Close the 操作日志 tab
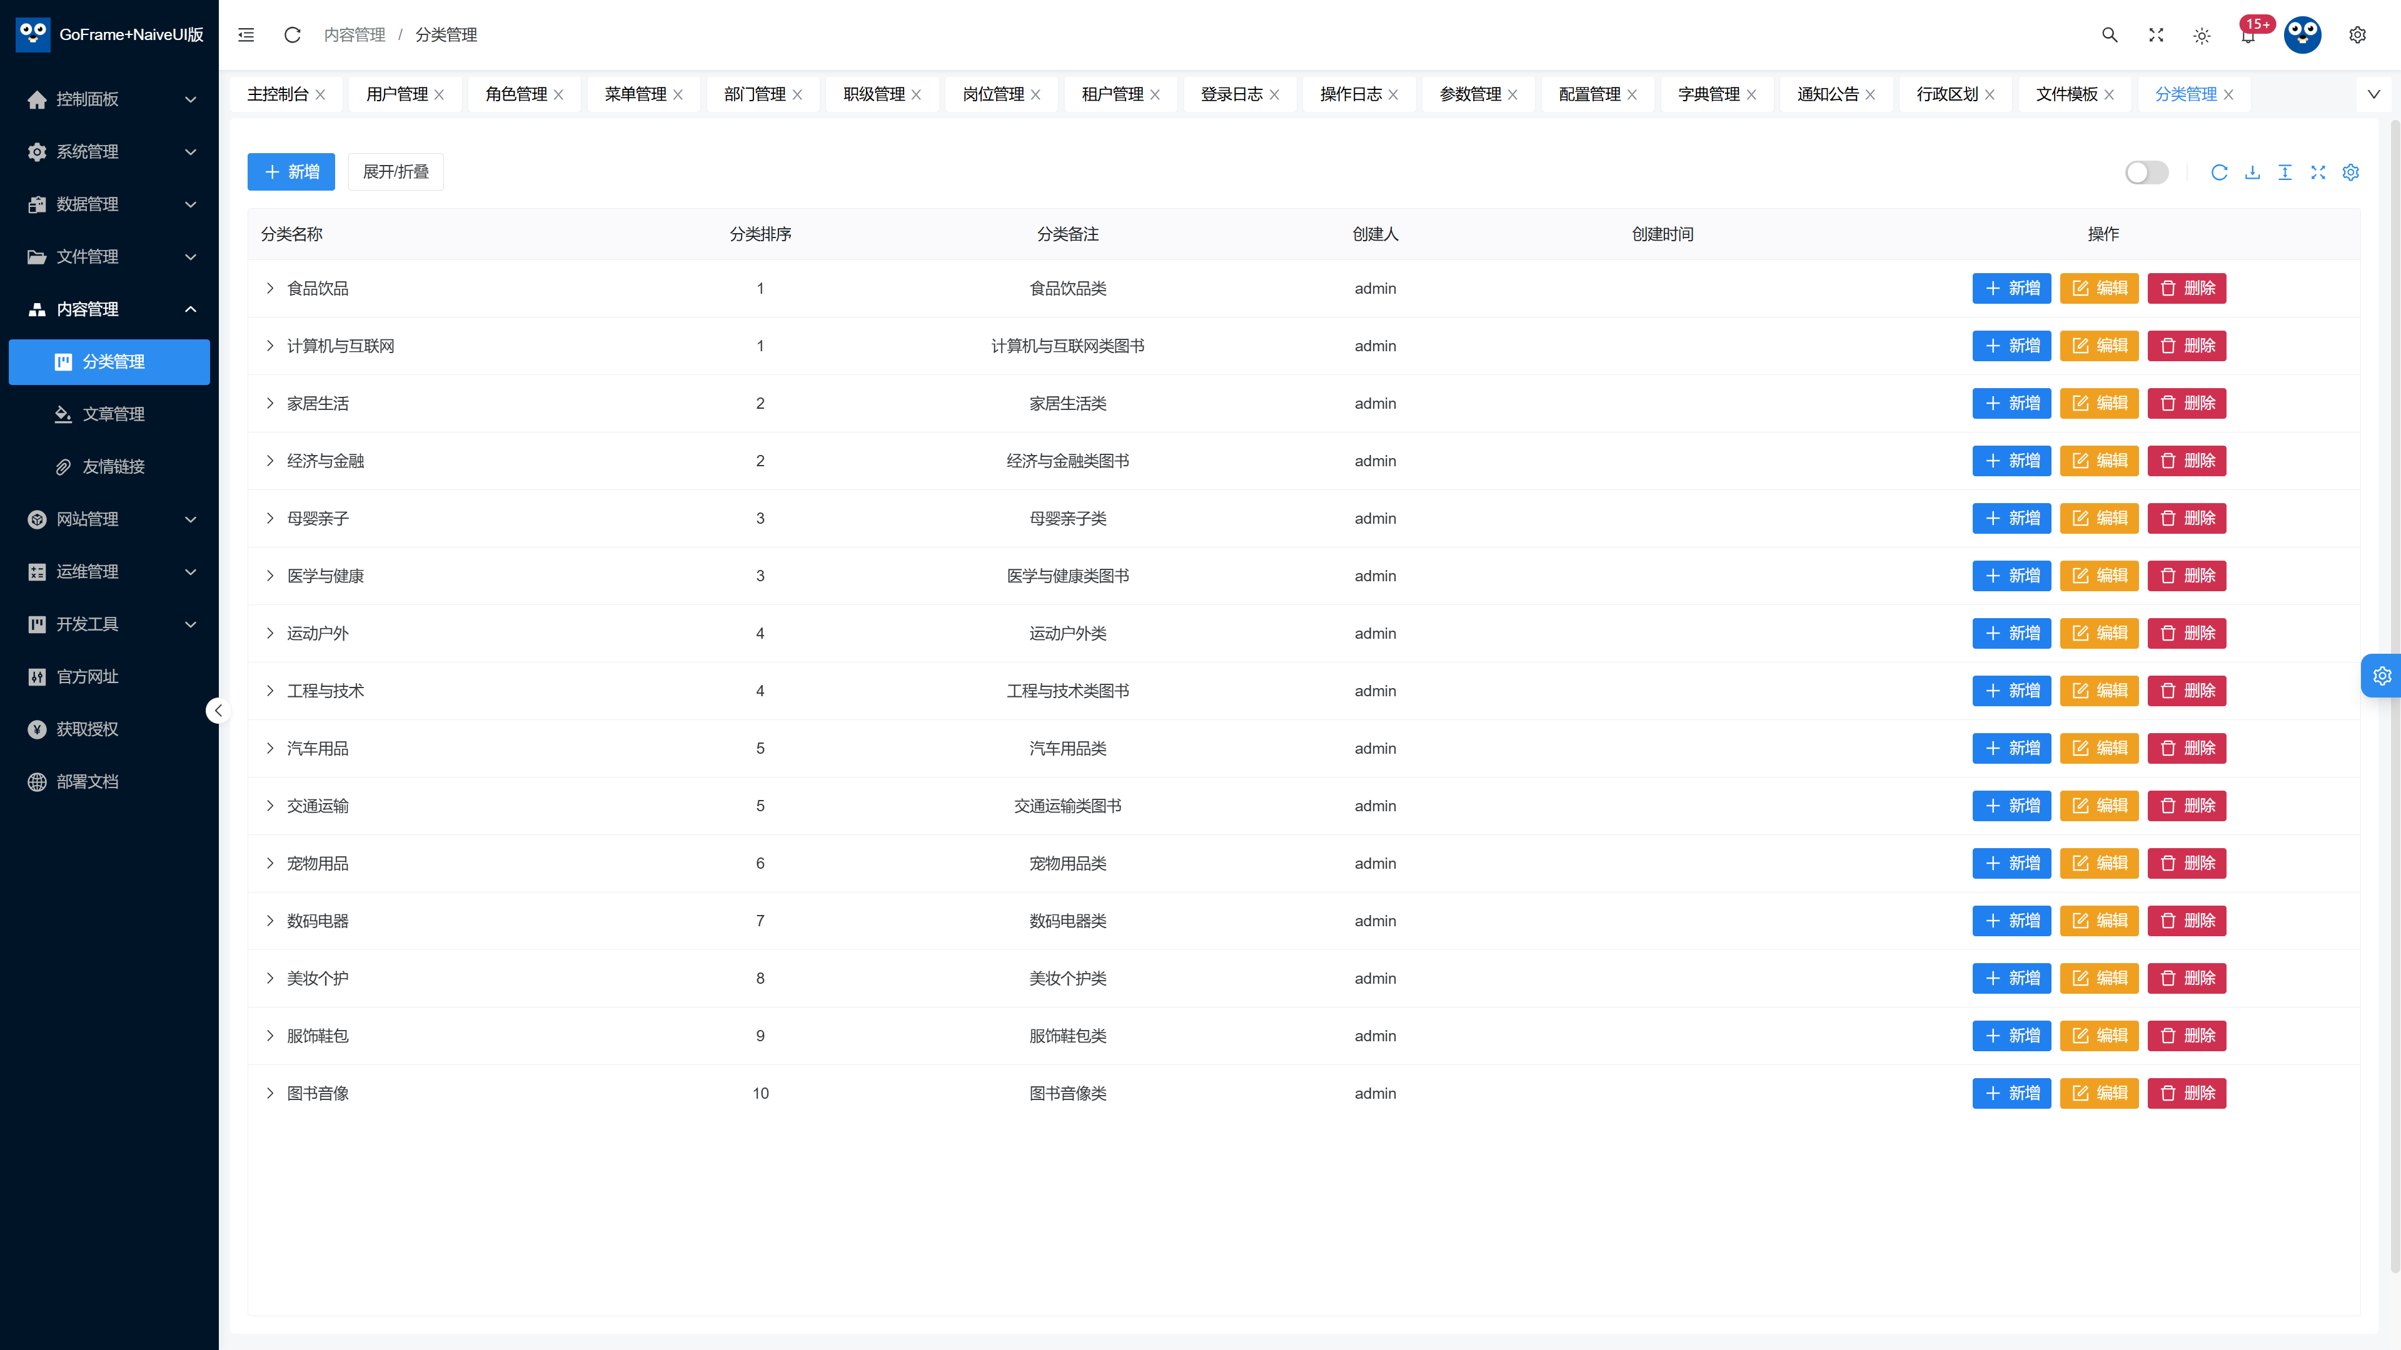The height and width of the screenshot is (1350, 2401). pyautogui.click(x=1394, y=94)
